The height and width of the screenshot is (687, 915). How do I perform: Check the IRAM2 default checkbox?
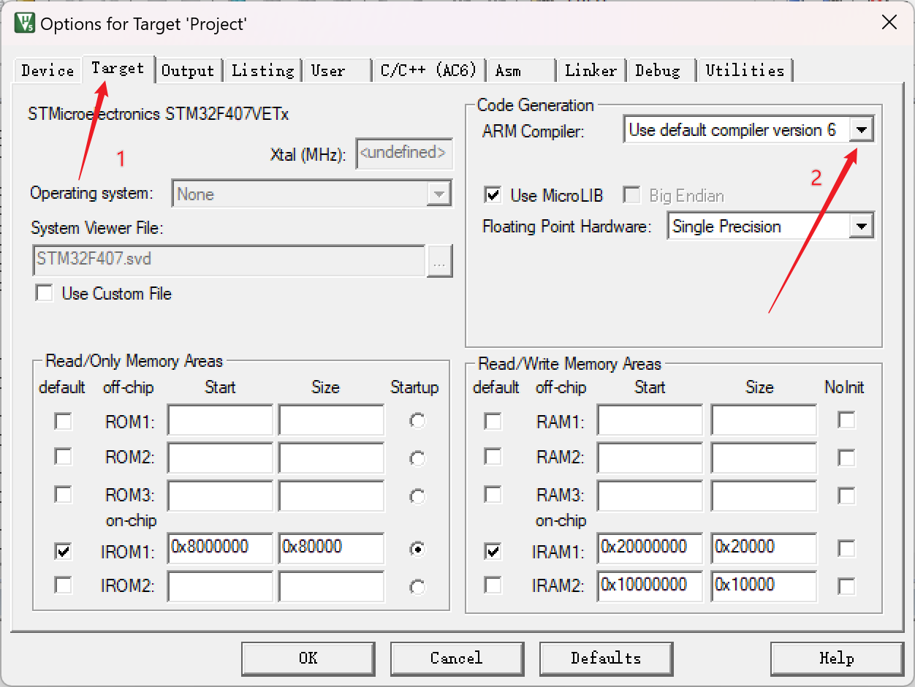(493, 585)
